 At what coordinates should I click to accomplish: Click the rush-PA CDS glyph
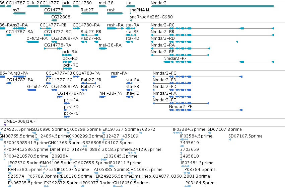coord(114,77)
